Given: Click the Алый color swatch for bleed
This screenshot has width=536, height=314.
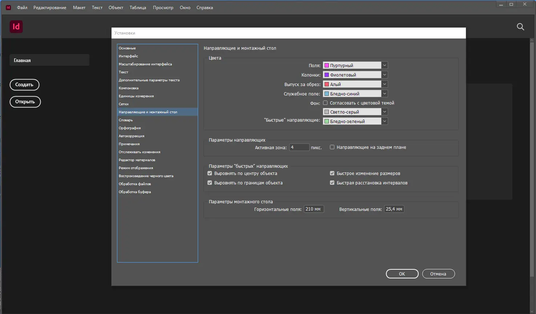Looking at the screenshot, I should pyautogui.click(x=327, y=84).
